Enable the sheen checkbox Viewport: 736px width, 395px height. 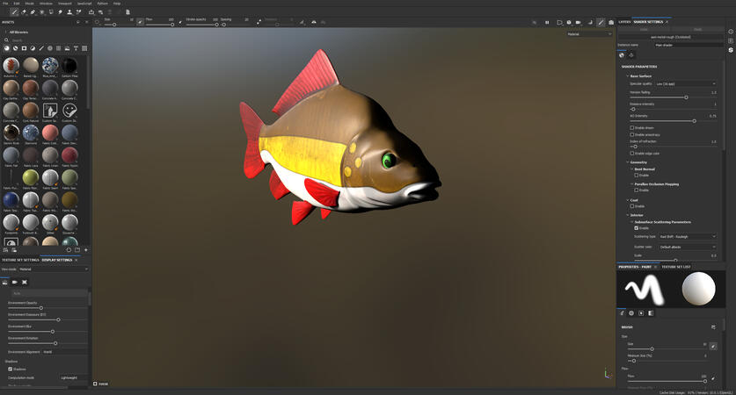[632, 128]
